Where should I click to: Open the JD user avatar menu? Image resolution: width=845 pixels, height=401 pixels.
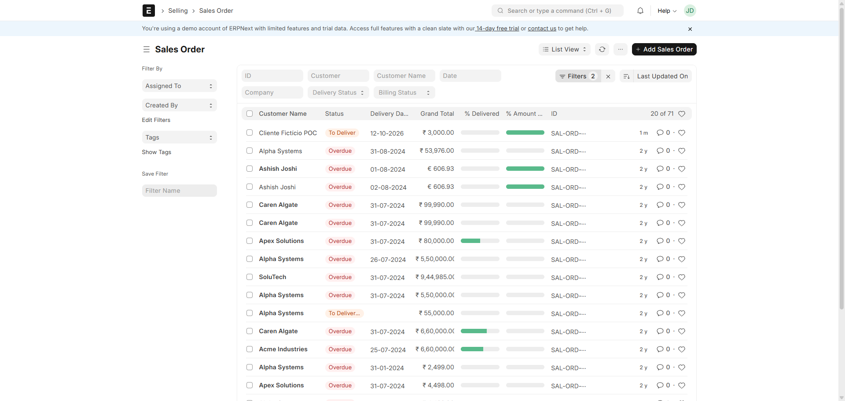690,11
